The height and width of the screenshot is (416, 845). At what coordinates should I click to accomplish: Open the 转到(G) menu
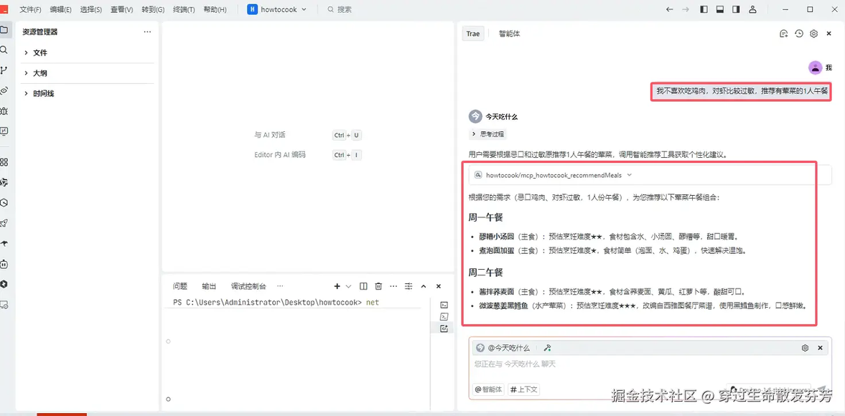153,10
